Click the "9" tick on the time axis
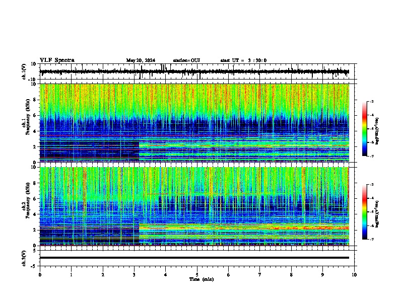This screenshot has height=308, width=399. point(322,275)
